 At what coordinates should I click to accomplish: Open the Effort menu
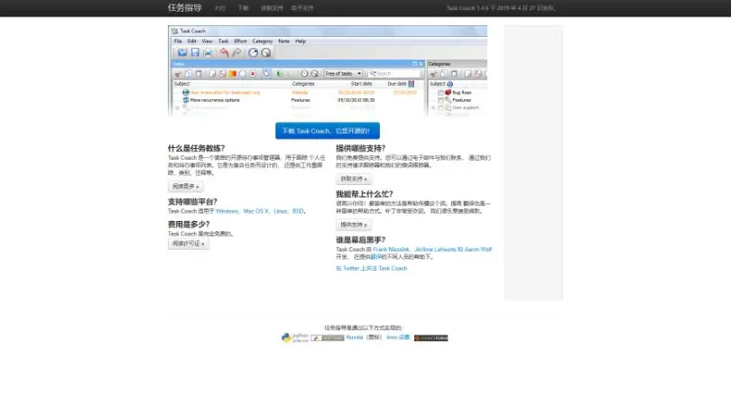tap(240, 41)
